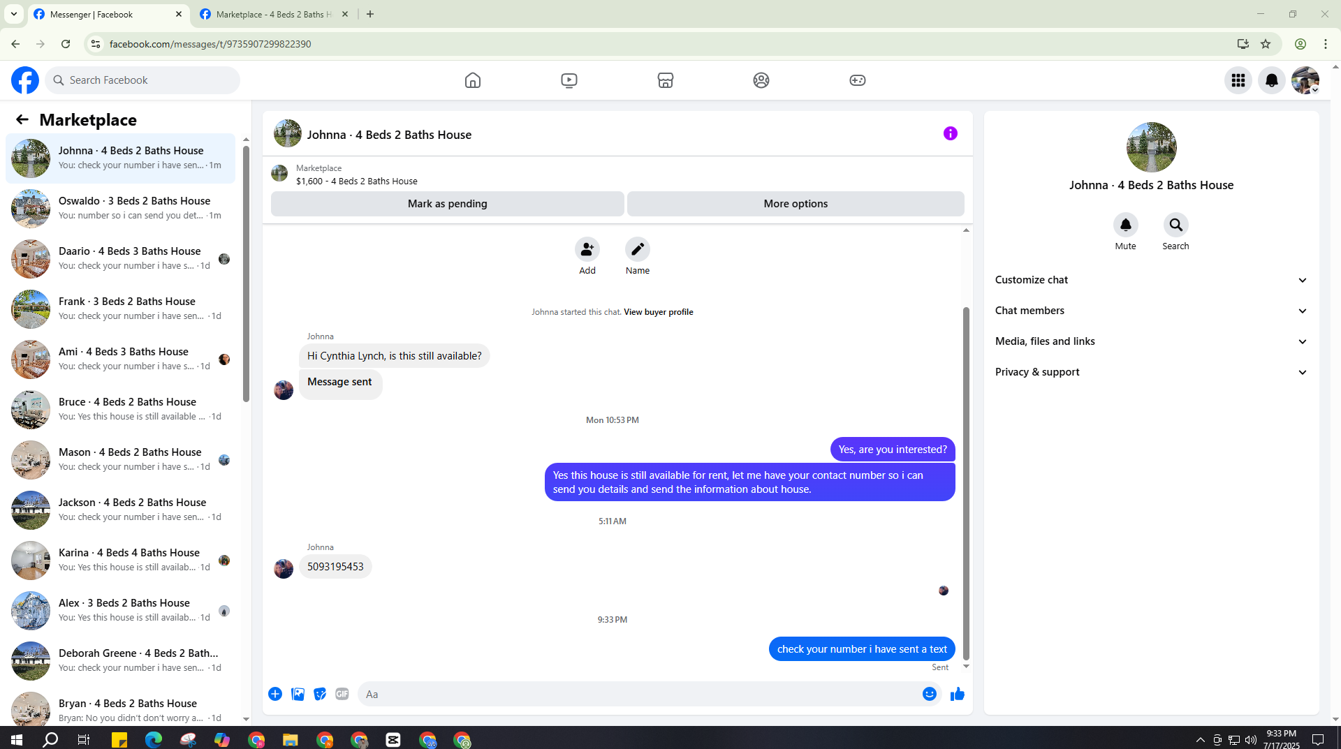1341x749 pixels.
Task: Open the Gaming icon
Action: pyautogui.click(x=858, y=80)
